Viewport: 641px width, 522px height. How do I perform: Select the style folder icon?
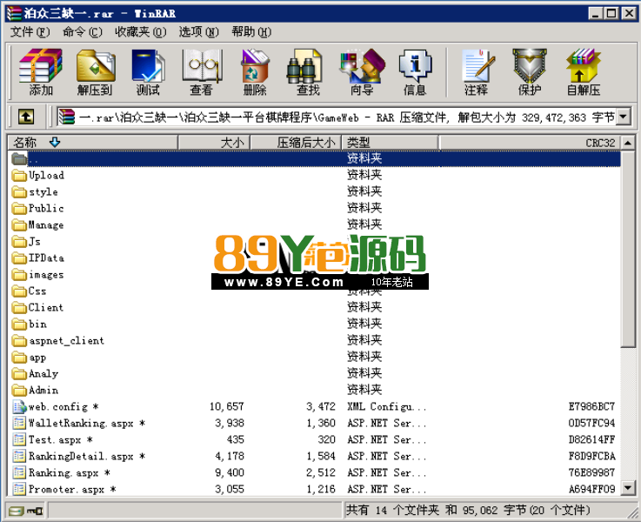point(19,191)
